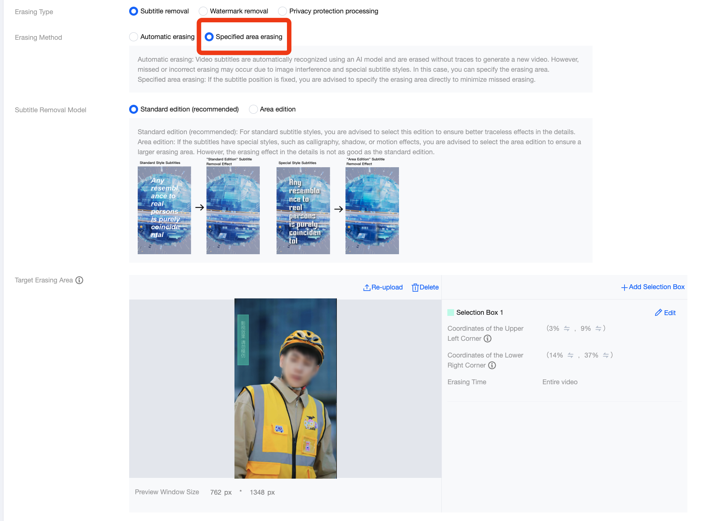
Task: Select Standard edition (recommended) model
Action: 134,109
